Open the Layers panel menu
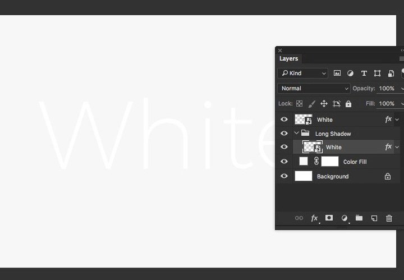404x280 pixels. coord(401,58)
